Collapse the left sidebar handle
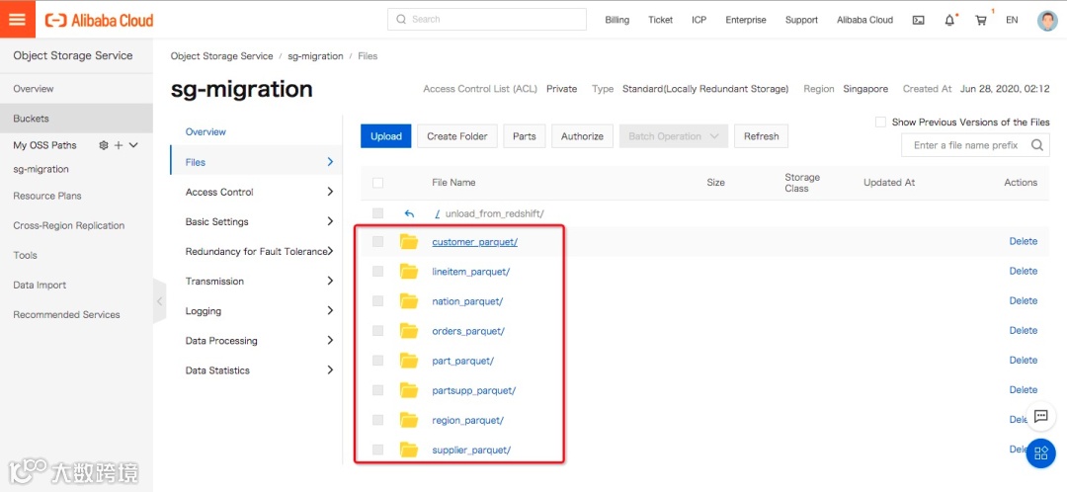 (x=160, y=300)
